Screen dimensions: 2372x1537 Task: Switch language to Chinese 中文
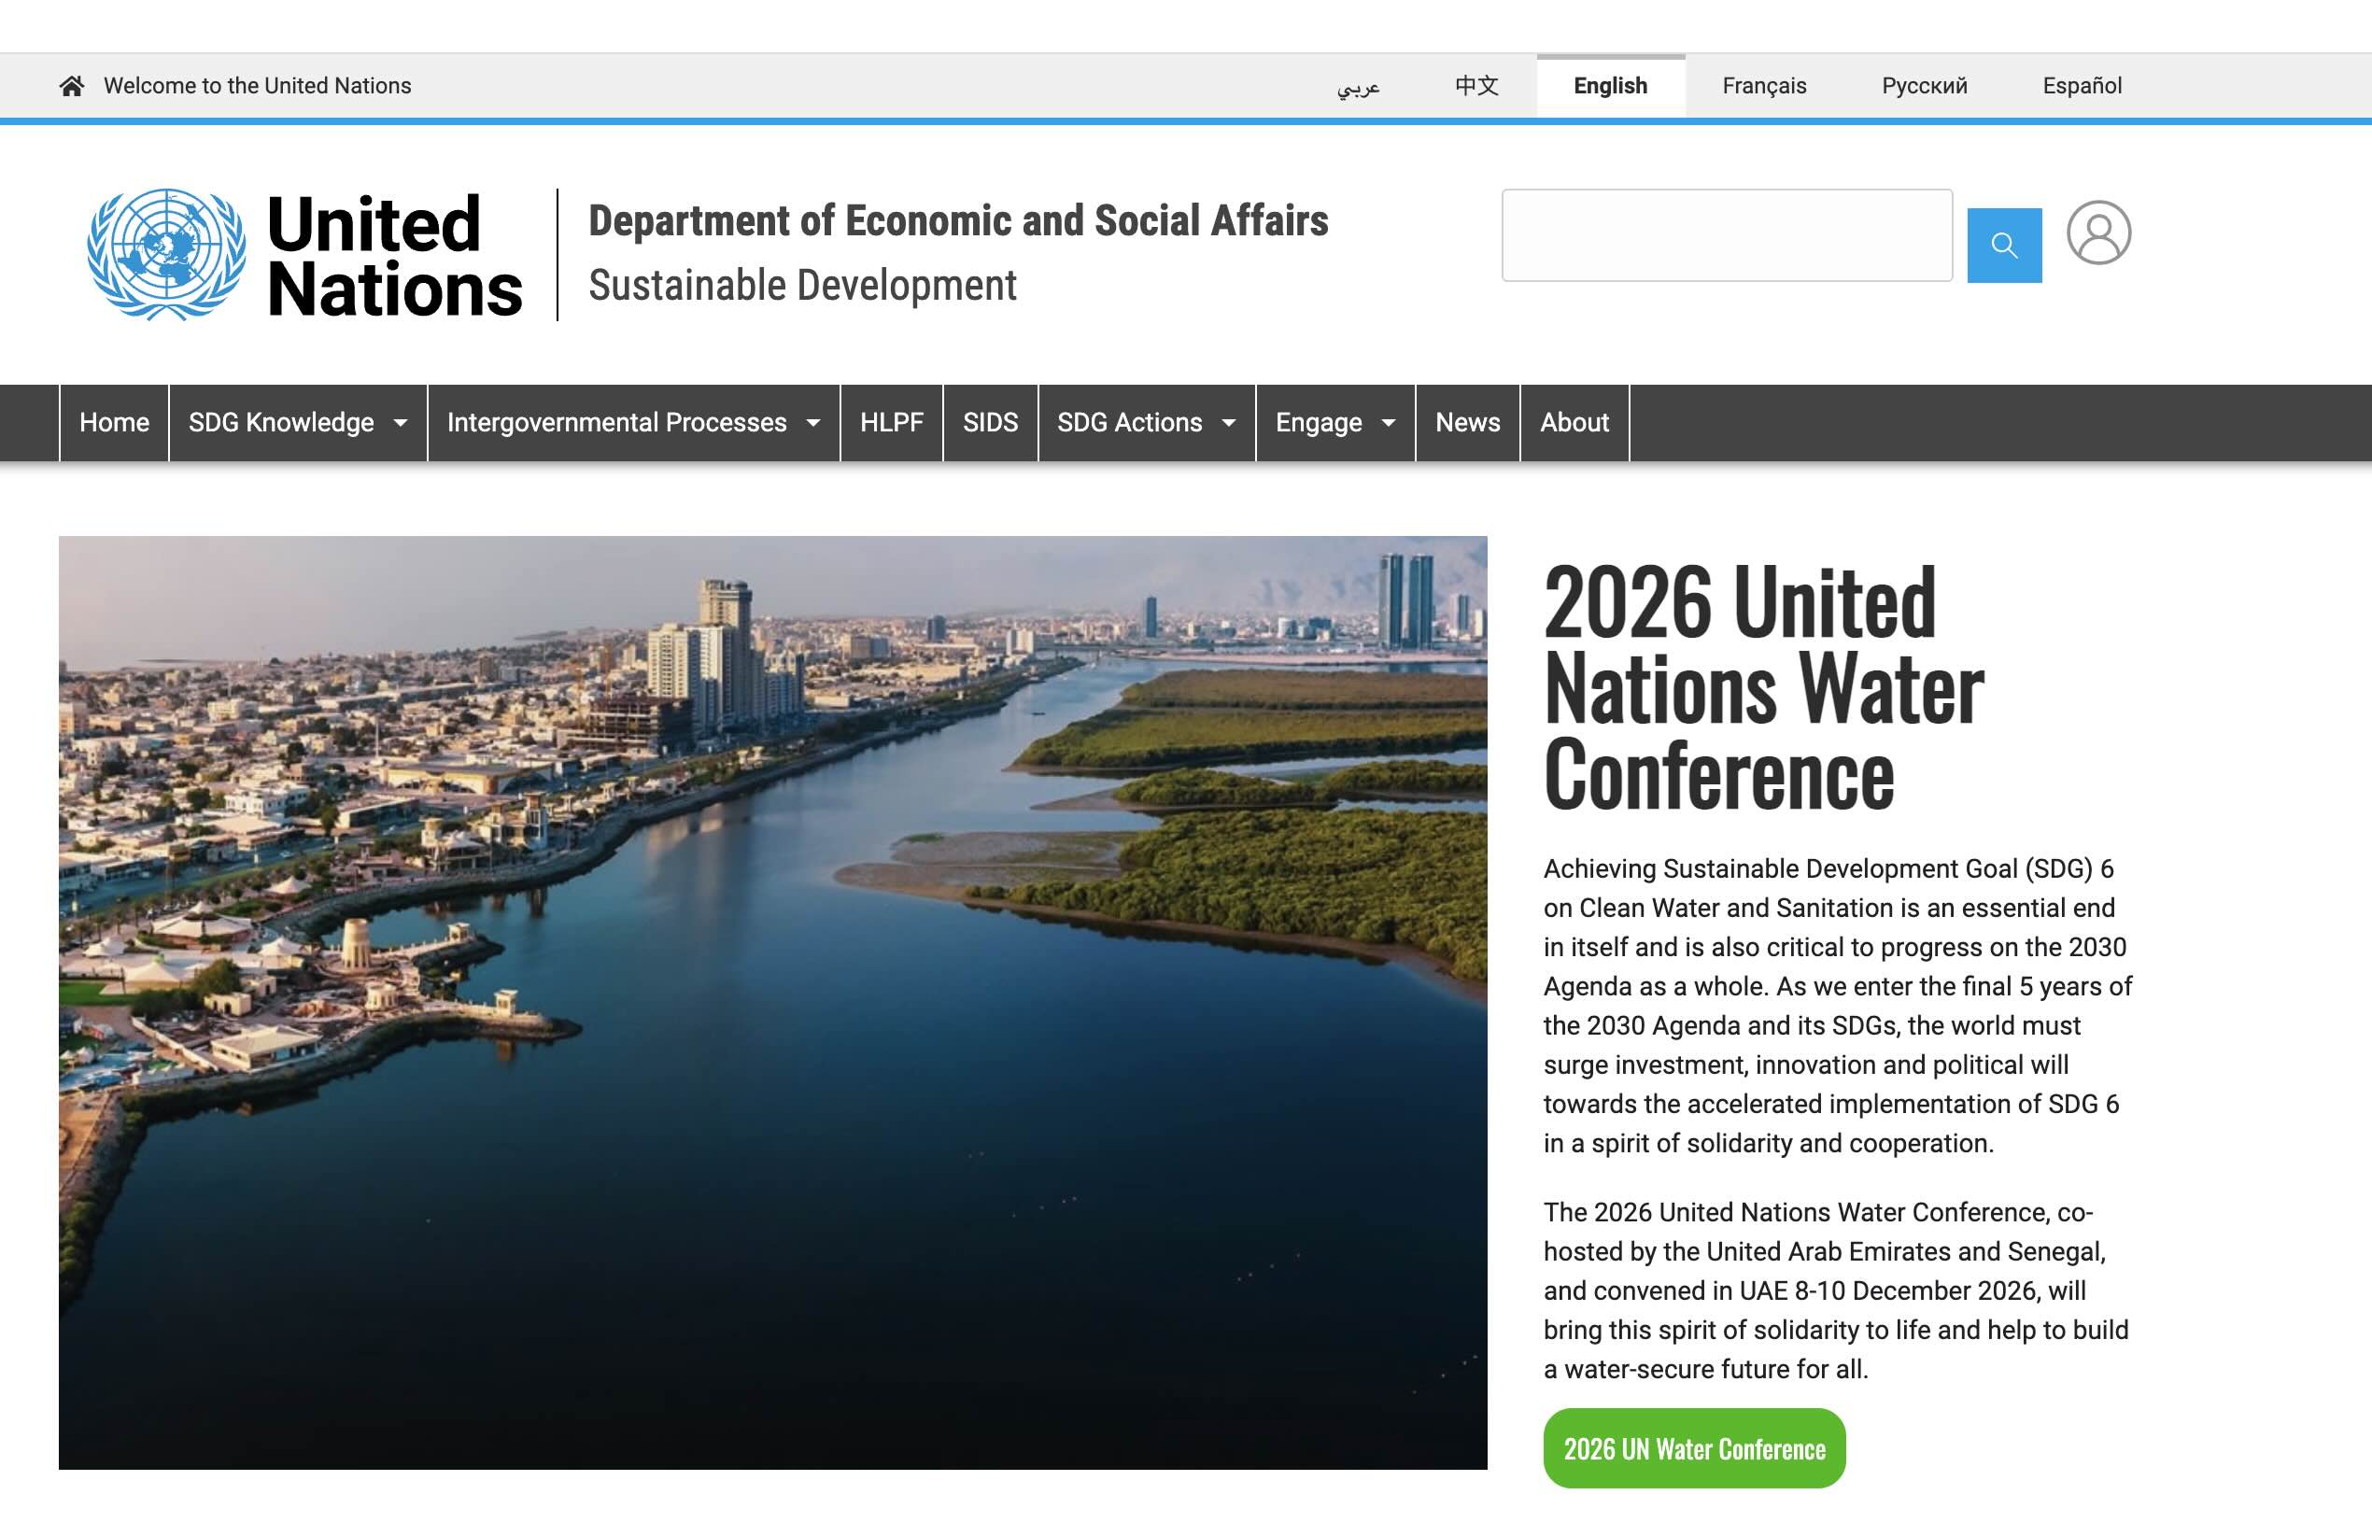(1476, 87)
